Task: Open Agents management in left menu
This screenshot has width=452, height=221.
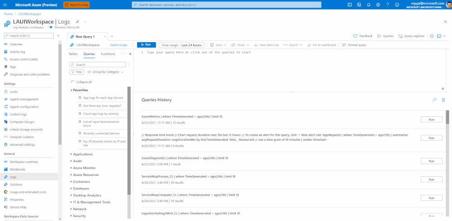Action: 24,99
